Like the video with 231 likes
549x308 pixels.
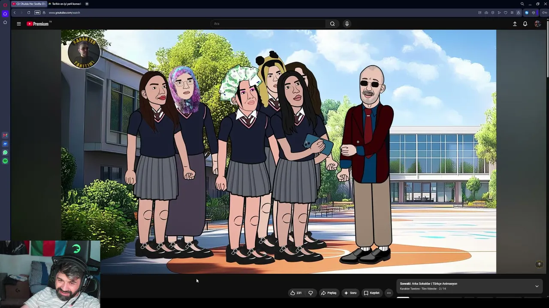pyautogui.click(x=296, y=293)
